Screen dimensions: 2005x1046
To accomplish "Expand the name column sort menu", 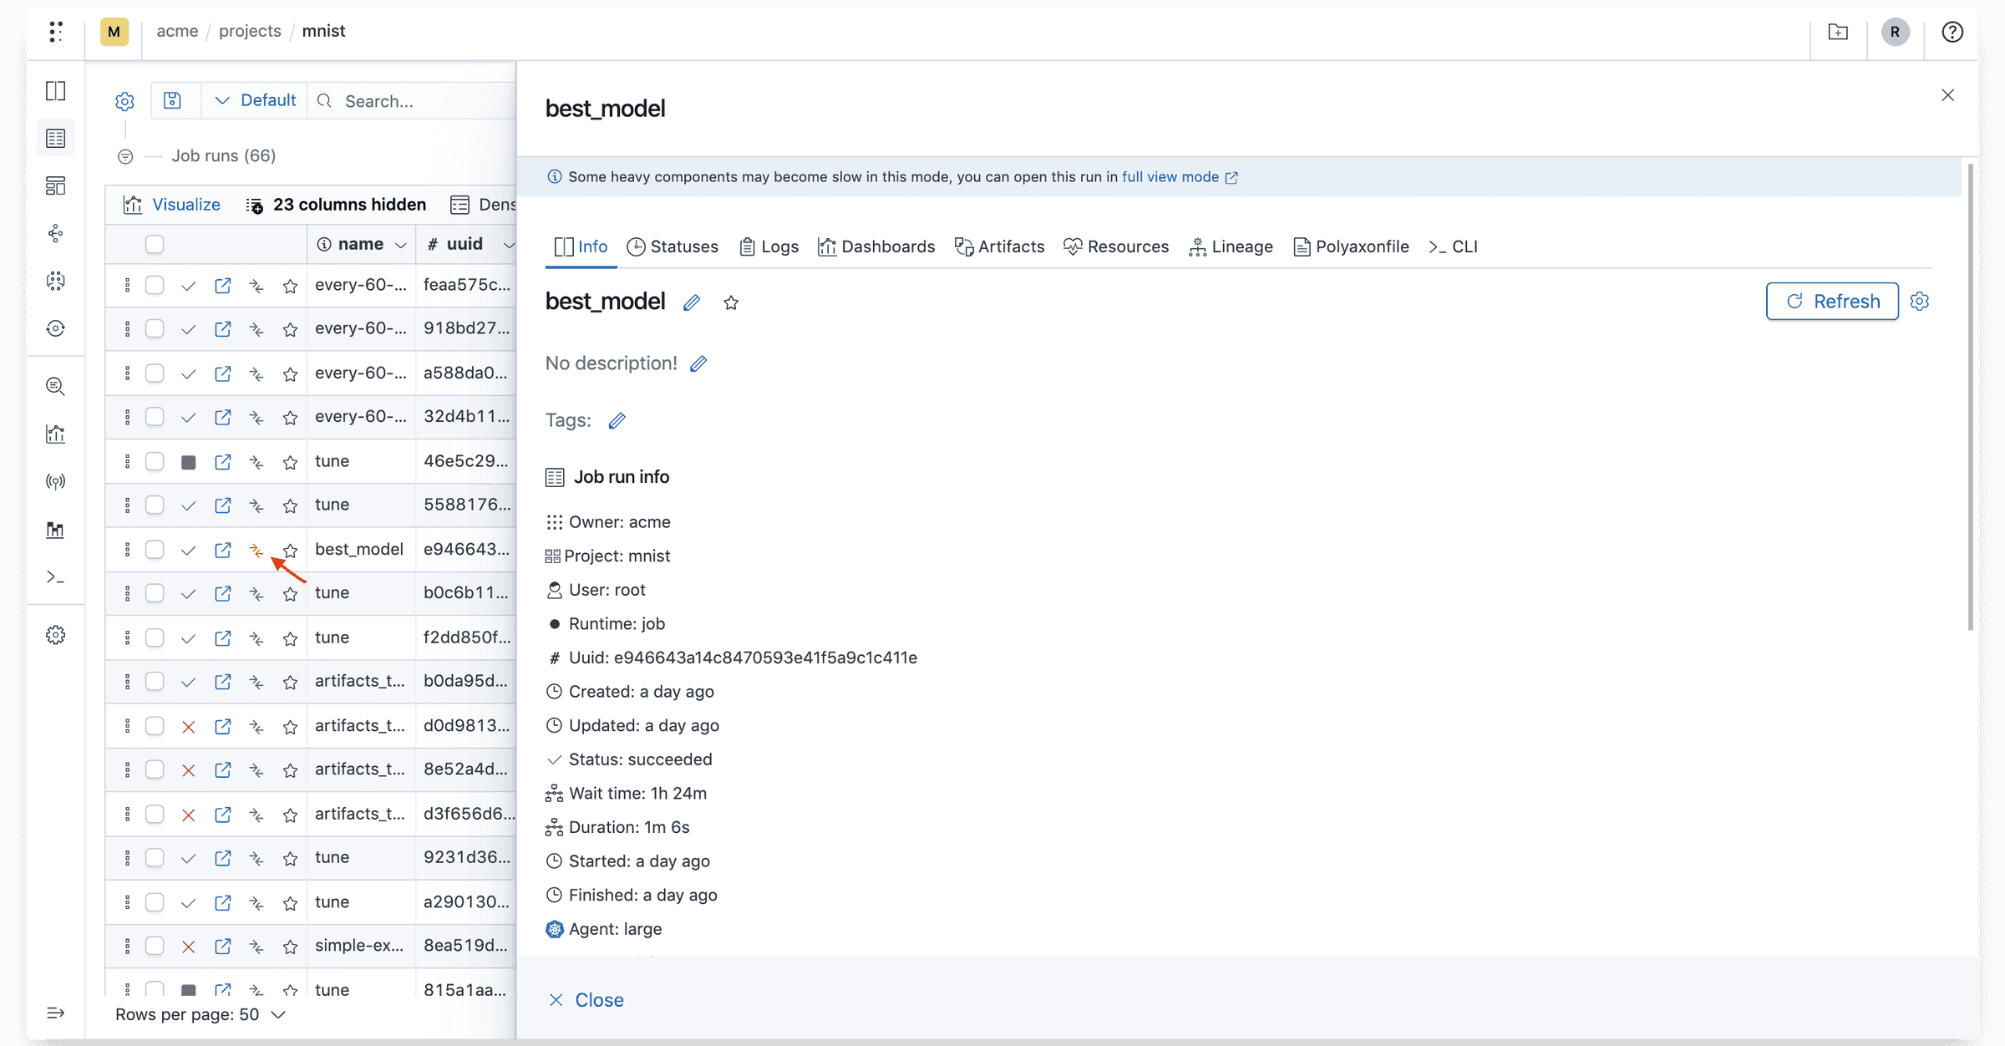I will coord(401,244).
